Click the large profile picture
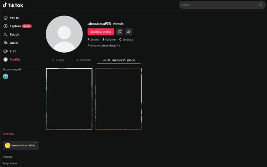The width and height of the screenshot is (267, 167). click(64, 34)
